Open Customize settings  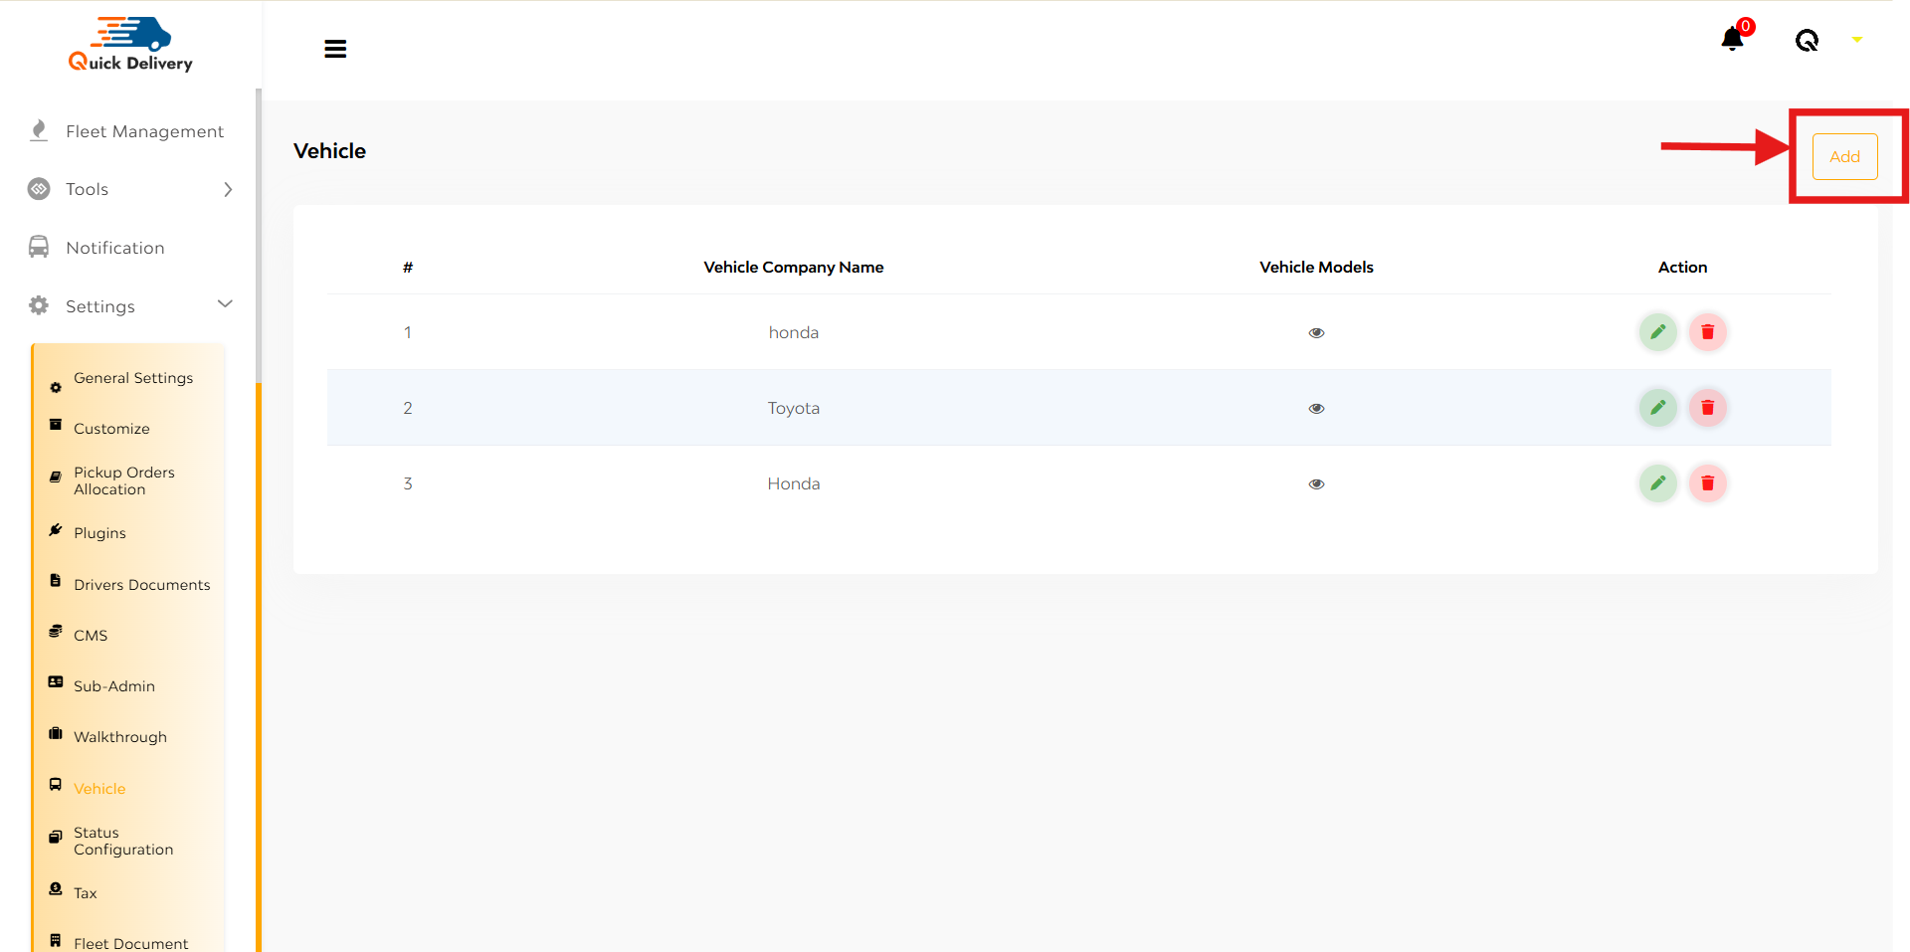click(111, 429)
